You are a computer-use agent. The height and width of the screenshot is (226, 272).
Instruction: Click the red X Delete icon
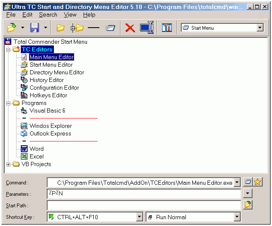point(130,28)
